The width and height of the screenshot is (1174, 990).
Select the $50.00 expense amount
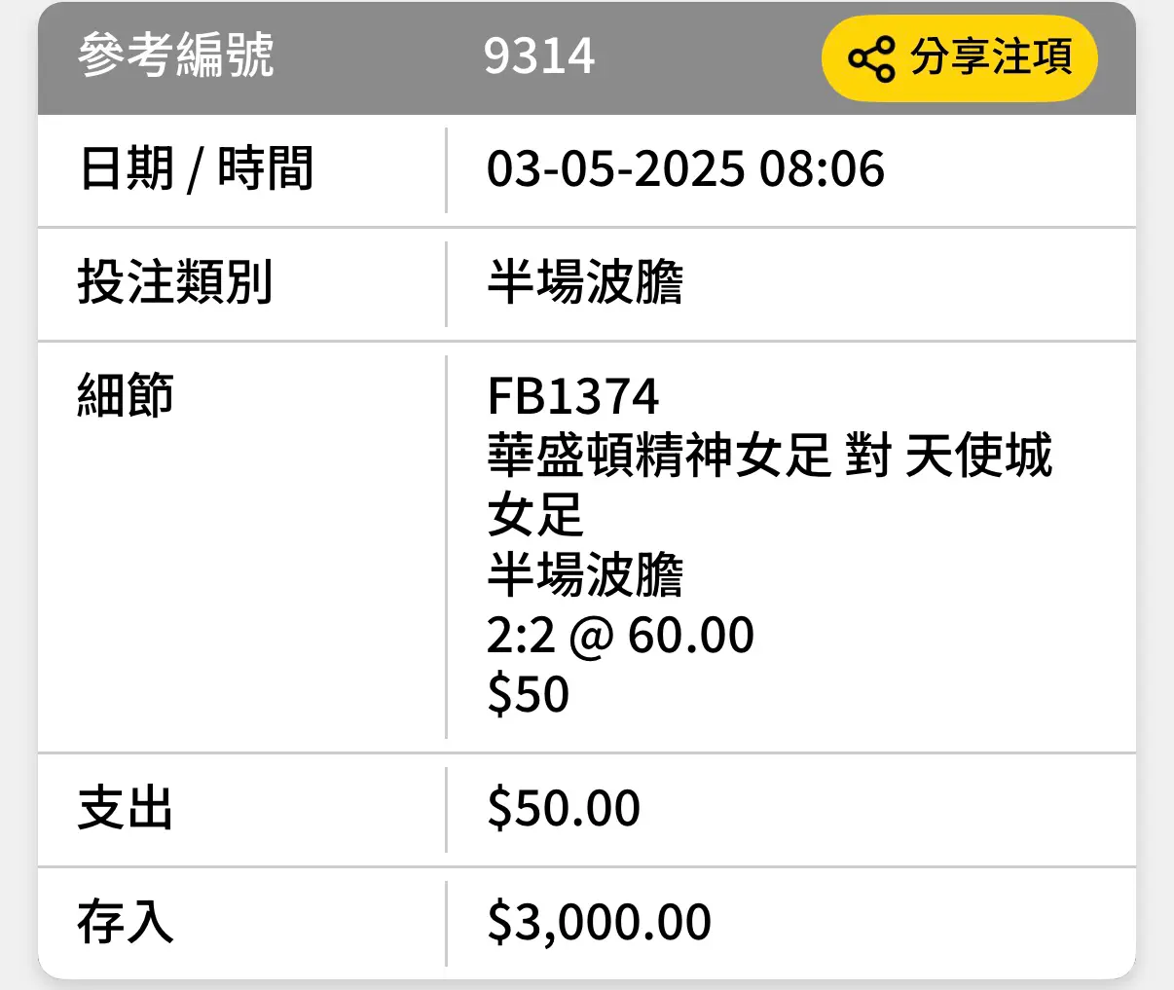pyautogui.click(x=564, y=808)
